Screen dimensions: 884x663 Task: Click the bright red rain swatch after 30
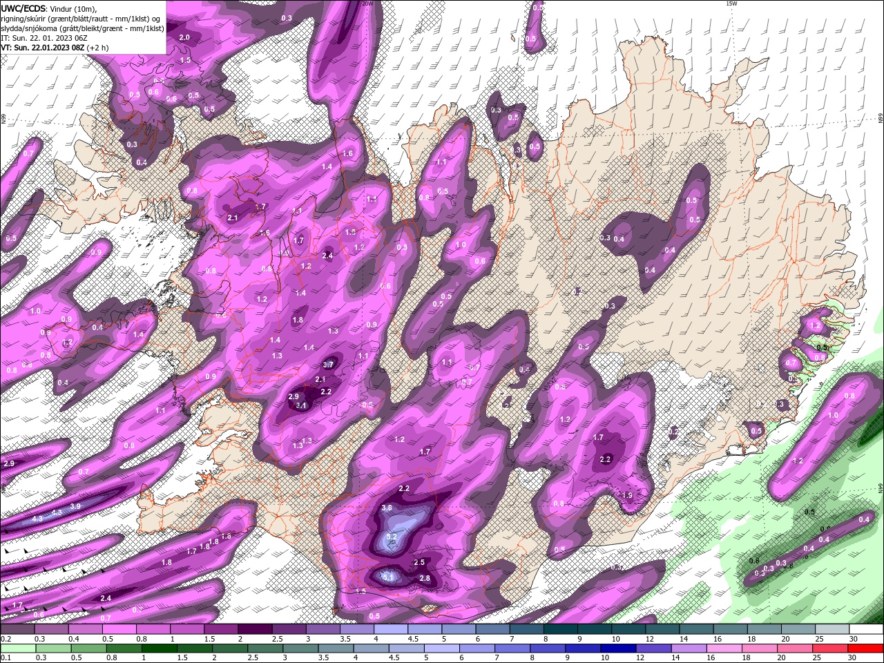coord(865,648)
